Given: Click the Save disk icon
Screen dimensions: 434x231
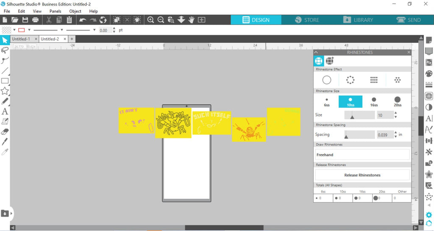Looking at the screenshot, I should (x=25, y=19).
